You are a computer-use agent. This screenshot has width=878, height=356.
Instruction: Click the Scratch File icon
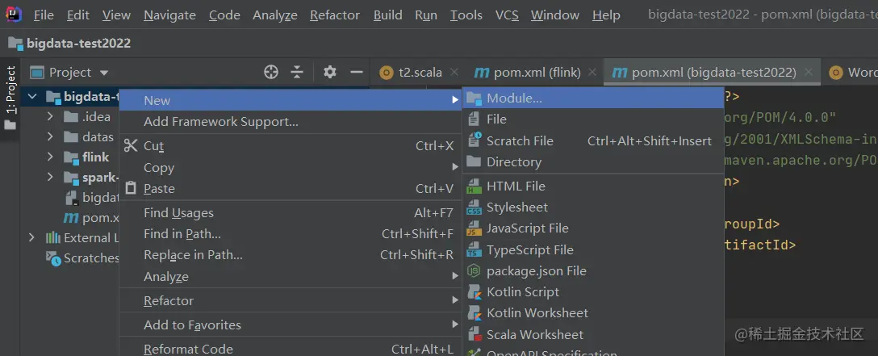(475, 140)
